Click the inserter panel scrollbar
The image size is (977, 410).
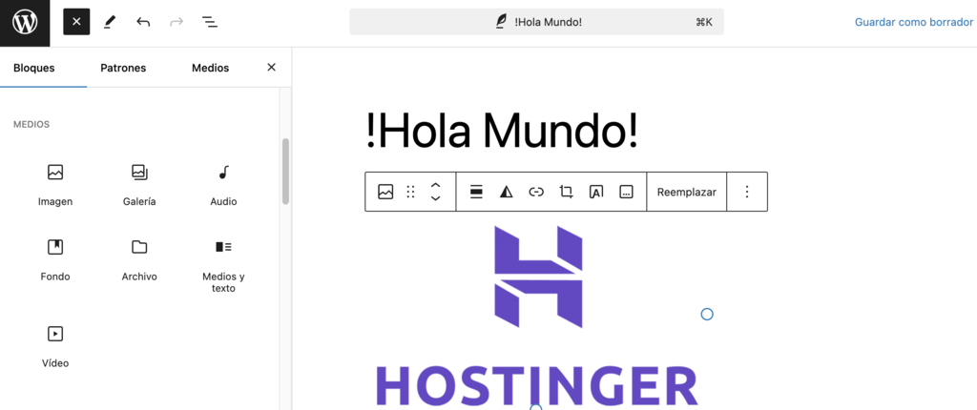point(285,172)
